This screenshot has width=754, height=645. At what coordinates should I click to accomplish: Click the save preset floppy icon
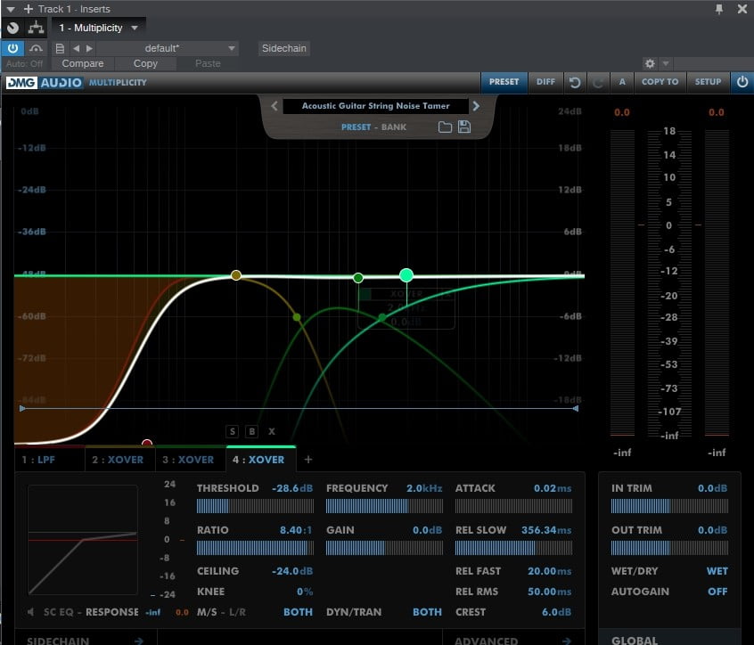464,127
